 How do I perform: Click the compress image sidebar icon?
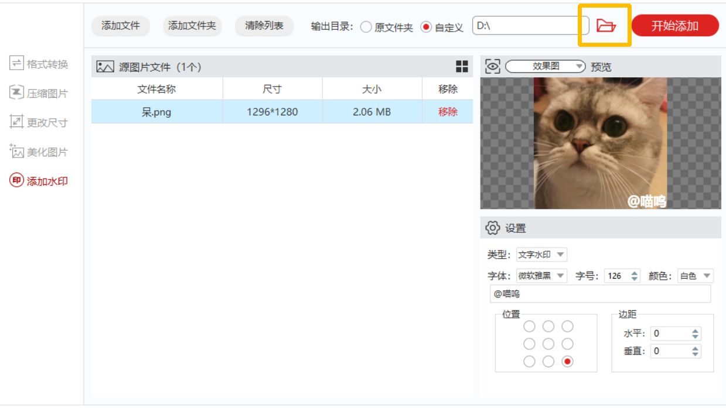16,92
